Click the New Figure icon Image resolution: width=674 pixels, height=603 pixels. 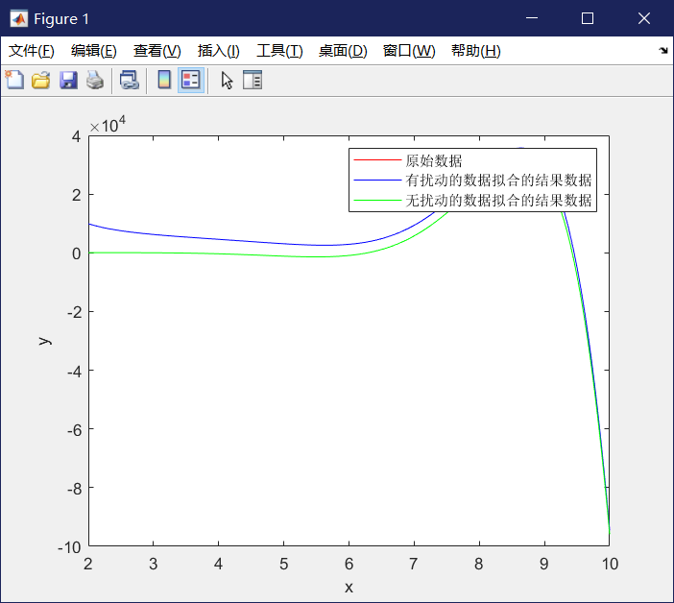pos(14,80)
